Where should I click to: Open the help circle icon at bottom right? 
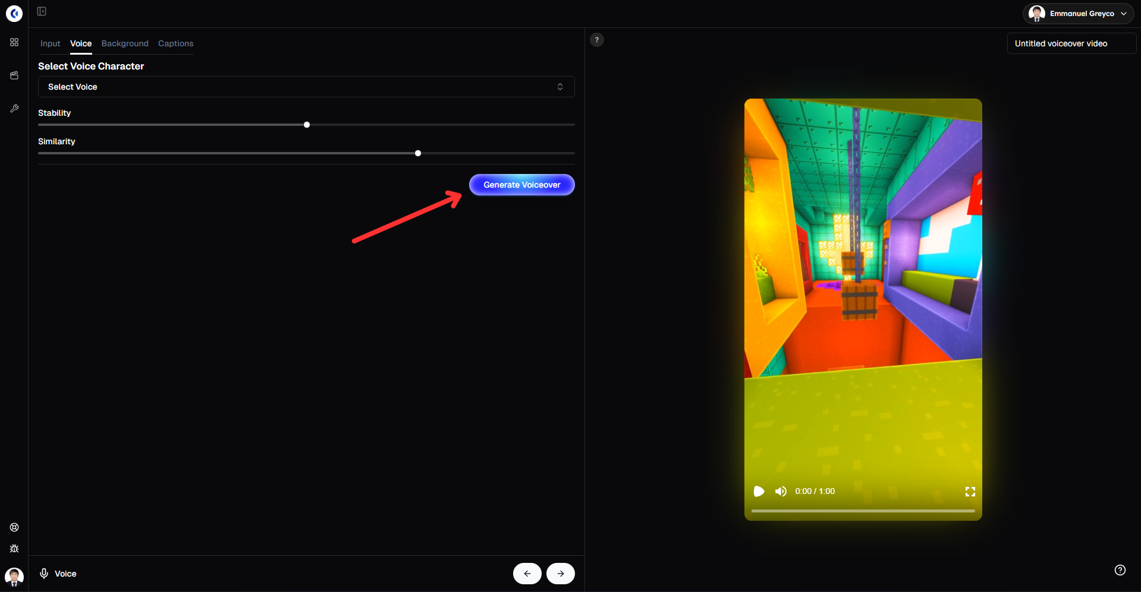click(1120, 570)
